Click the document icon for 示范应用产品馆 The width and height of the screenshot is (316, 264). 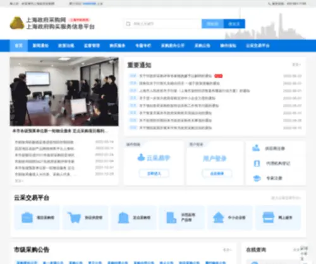click(171, 218)
